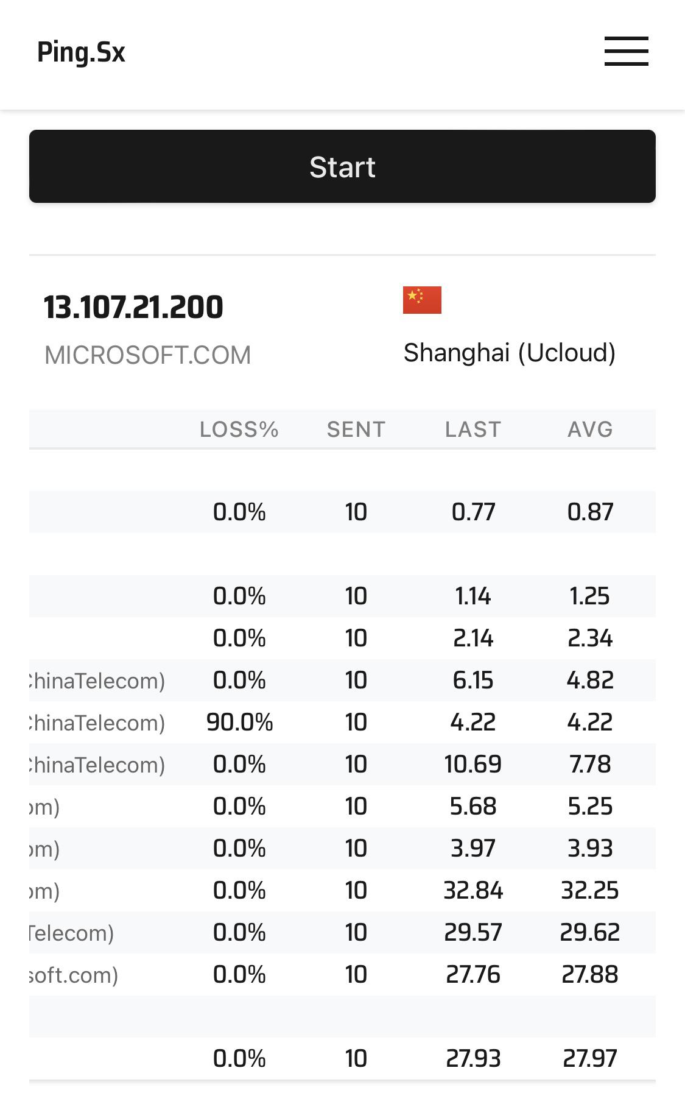Click the 3.93 average value
Screen dimensions: 685x1093
[x=590, y=848]
